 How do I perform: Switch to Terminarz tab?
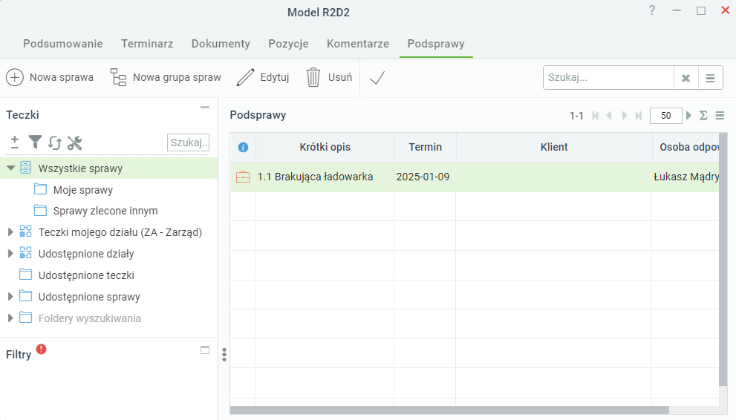[147, 44]
